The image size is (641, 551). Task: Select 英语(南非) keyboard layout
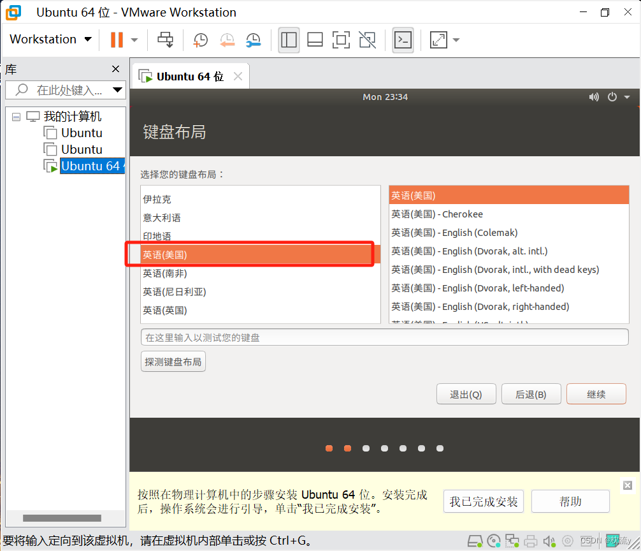coord(261,273)
